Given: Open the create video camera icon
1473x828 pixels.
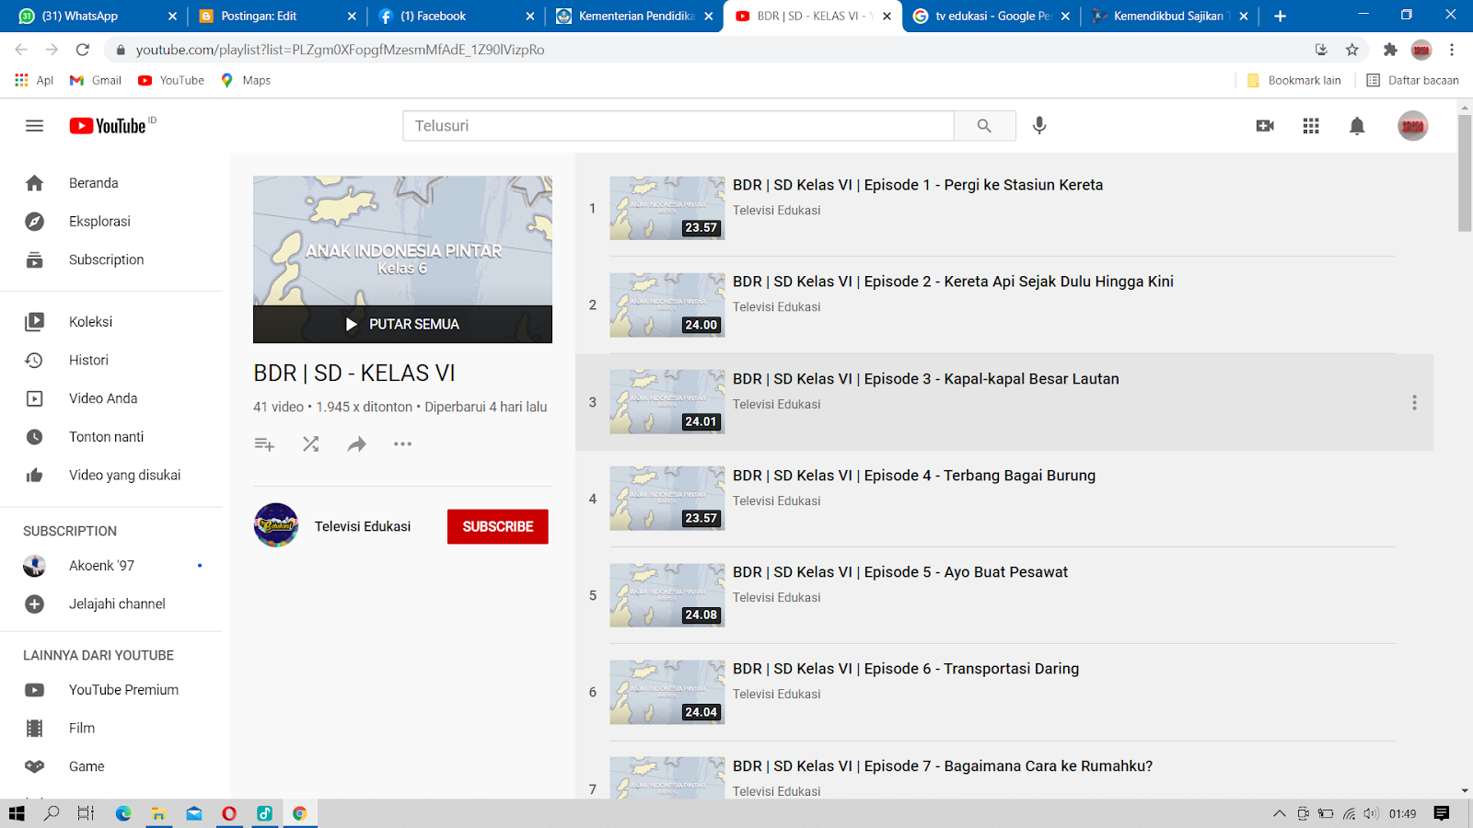Looking at the screenshot, I should tap(1265, 126).
